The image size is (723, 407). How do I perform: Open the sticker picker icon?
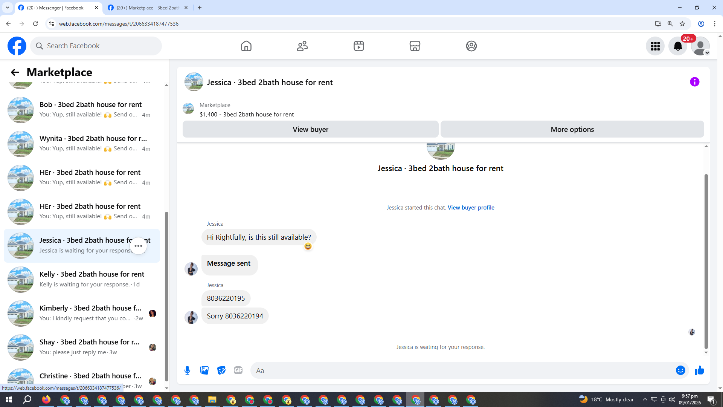[221, 370]
